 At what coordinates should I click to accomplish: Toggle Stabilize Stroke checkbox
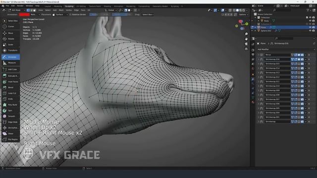click(70, 14)
